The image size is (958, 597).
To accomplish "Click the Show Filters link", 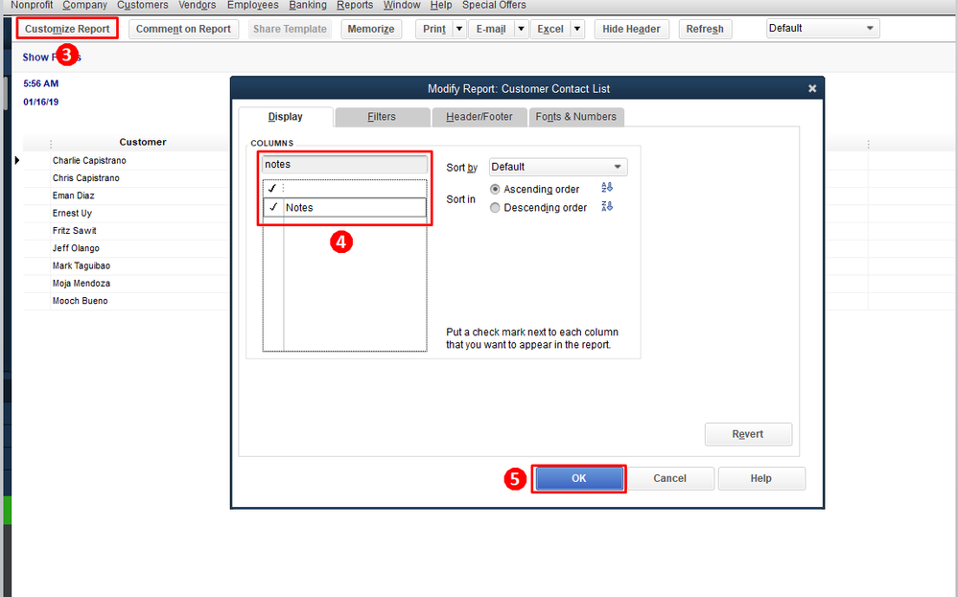I will [52, 57].
